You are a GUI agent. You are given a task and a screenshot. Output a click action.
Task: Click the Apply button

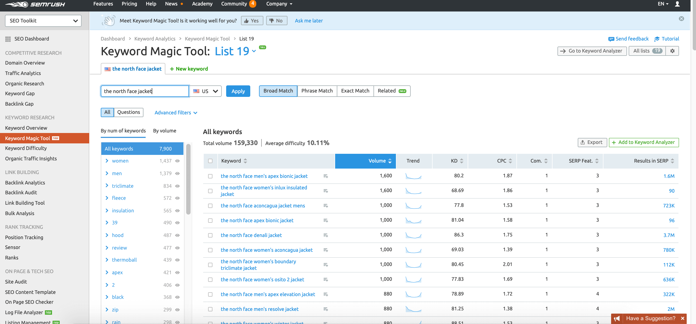[238, 91]
